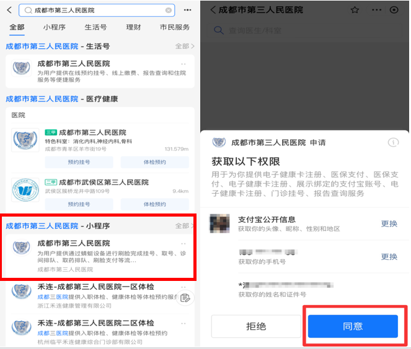Click 体检预约 for 武侯区第三人民医院
The width and height of the screenshot is (411, 349).
coord(154,204)
